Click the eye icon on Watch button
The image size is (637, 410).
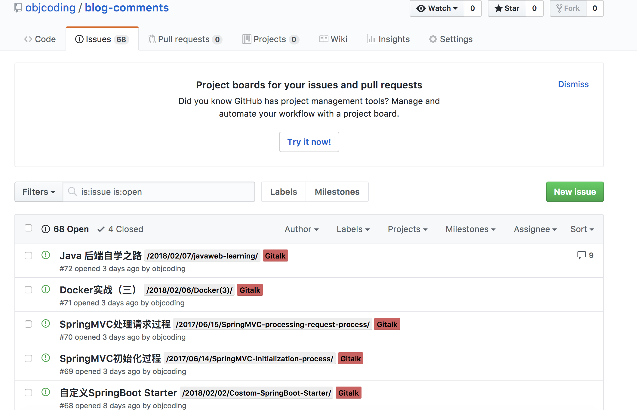421,8
